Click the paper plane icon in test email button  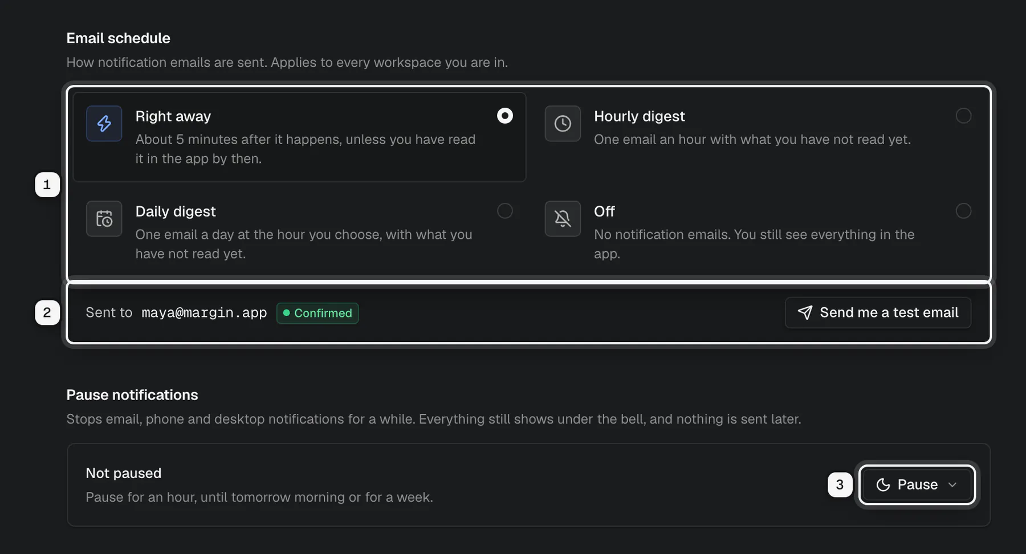pos(805,312)
